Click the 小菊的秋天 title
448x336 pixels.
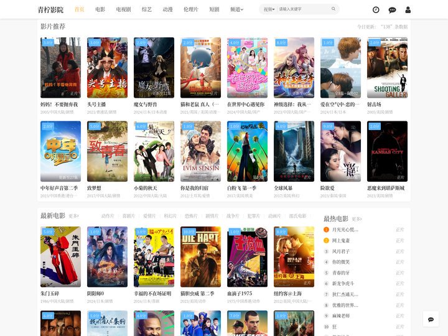(146, 189)
